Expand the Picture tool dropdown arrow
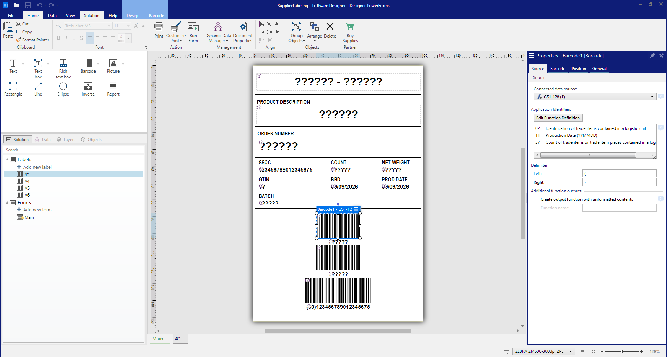The image size is (667, 357). [123, 63]
